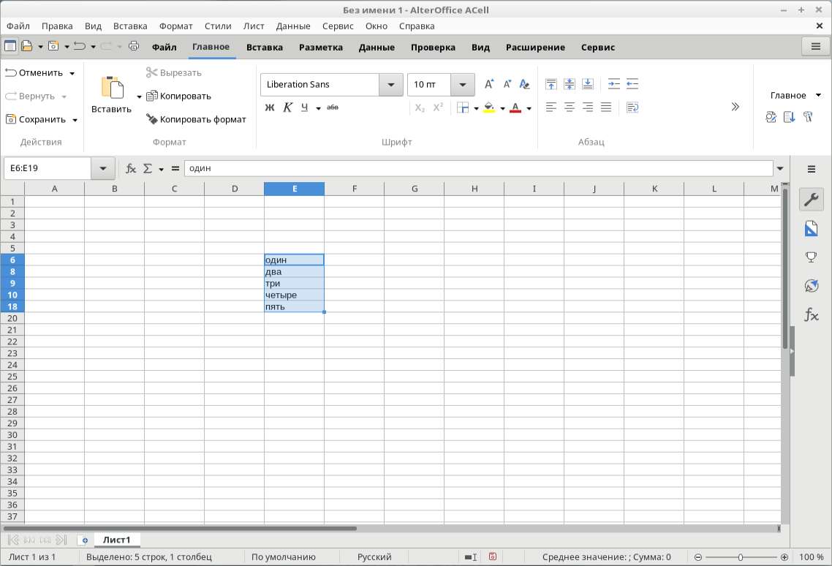Screen dimensions: 832x566
Task: Apply cell borders using the borders icon
Action: click(x=463, y=107)
